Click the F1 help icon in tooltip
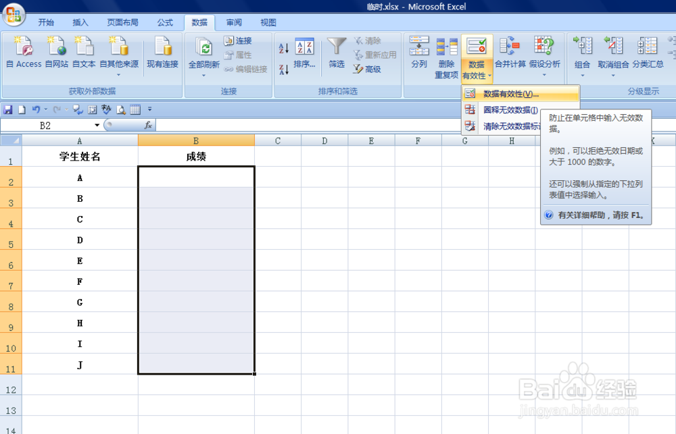The height and width of the screenshot is (434, 676). tap(549, 215)
